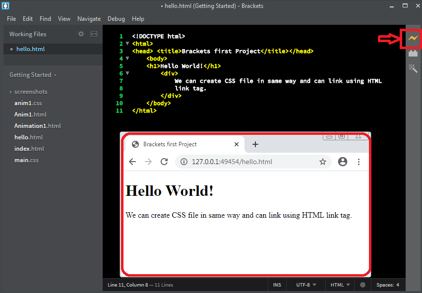Click the Brackets app logo icon
Screen dimensions: 422x293
coord(5,5)
